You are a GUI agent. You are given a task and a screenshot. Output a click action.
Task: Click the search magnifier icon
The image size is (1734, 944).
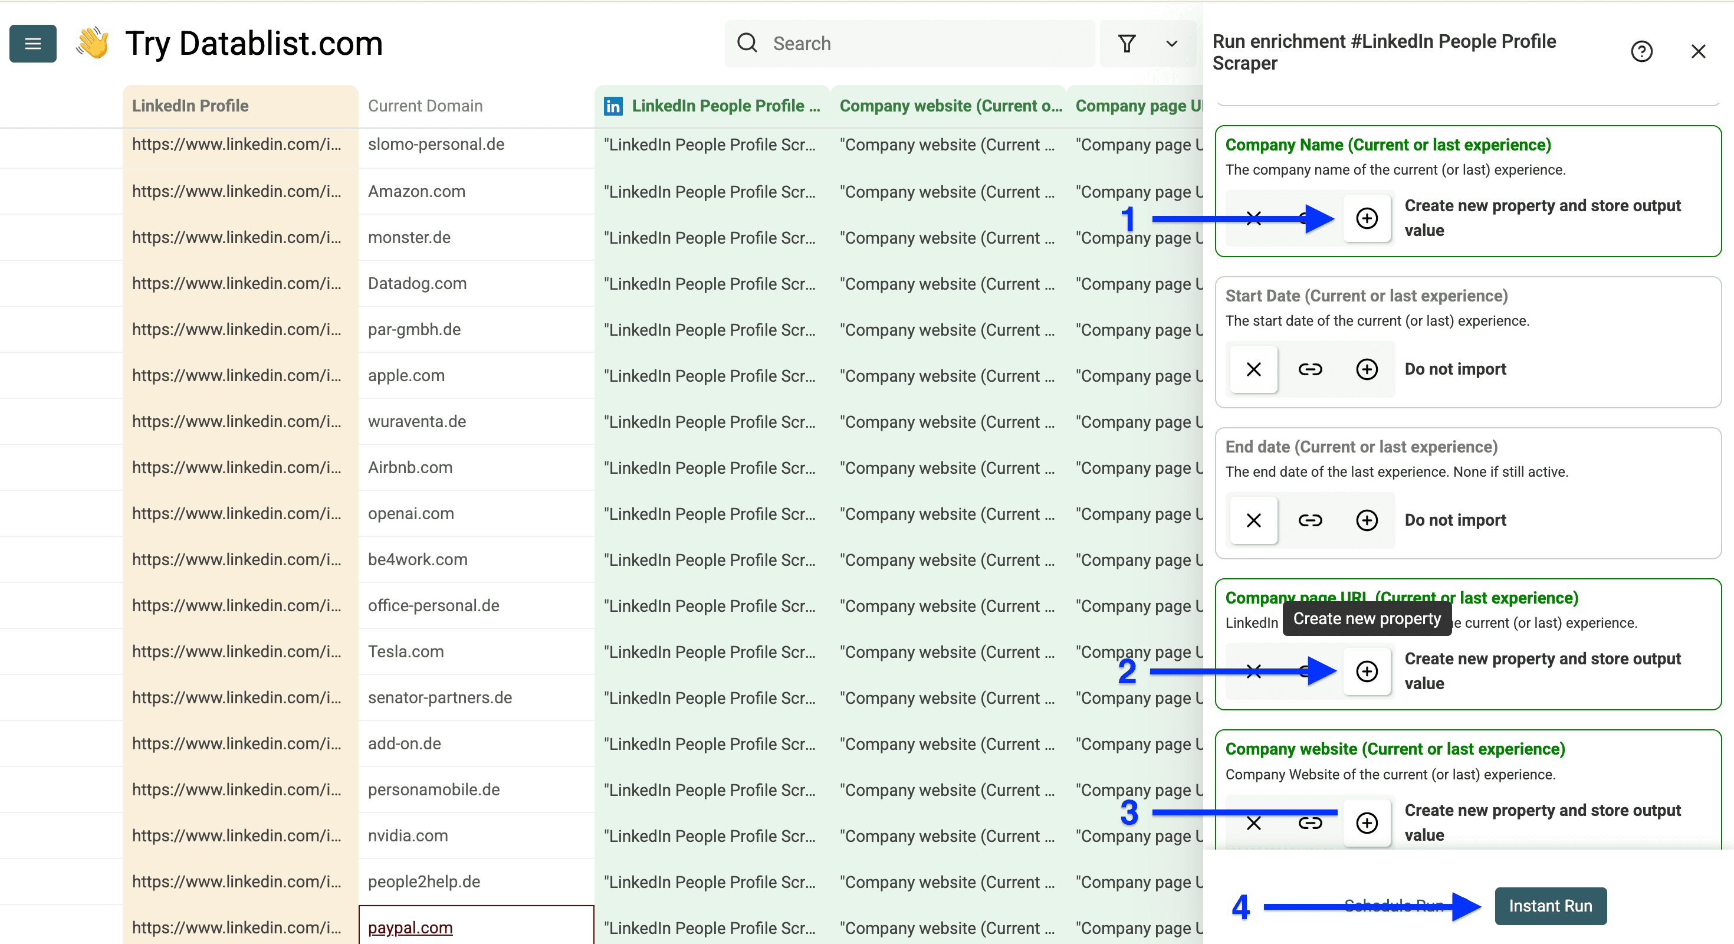[747, 42]
